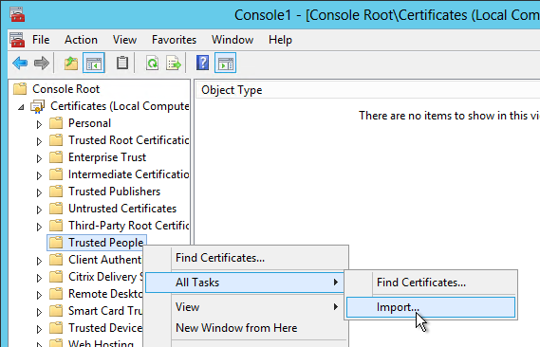Click the Console Root folder icon
Viewport: 540px width, 347px height.
[x=20, y=89]
